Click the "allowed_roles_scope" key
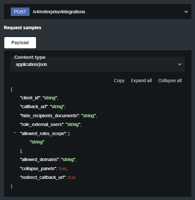The image size is (195, 200). point(43,133)
